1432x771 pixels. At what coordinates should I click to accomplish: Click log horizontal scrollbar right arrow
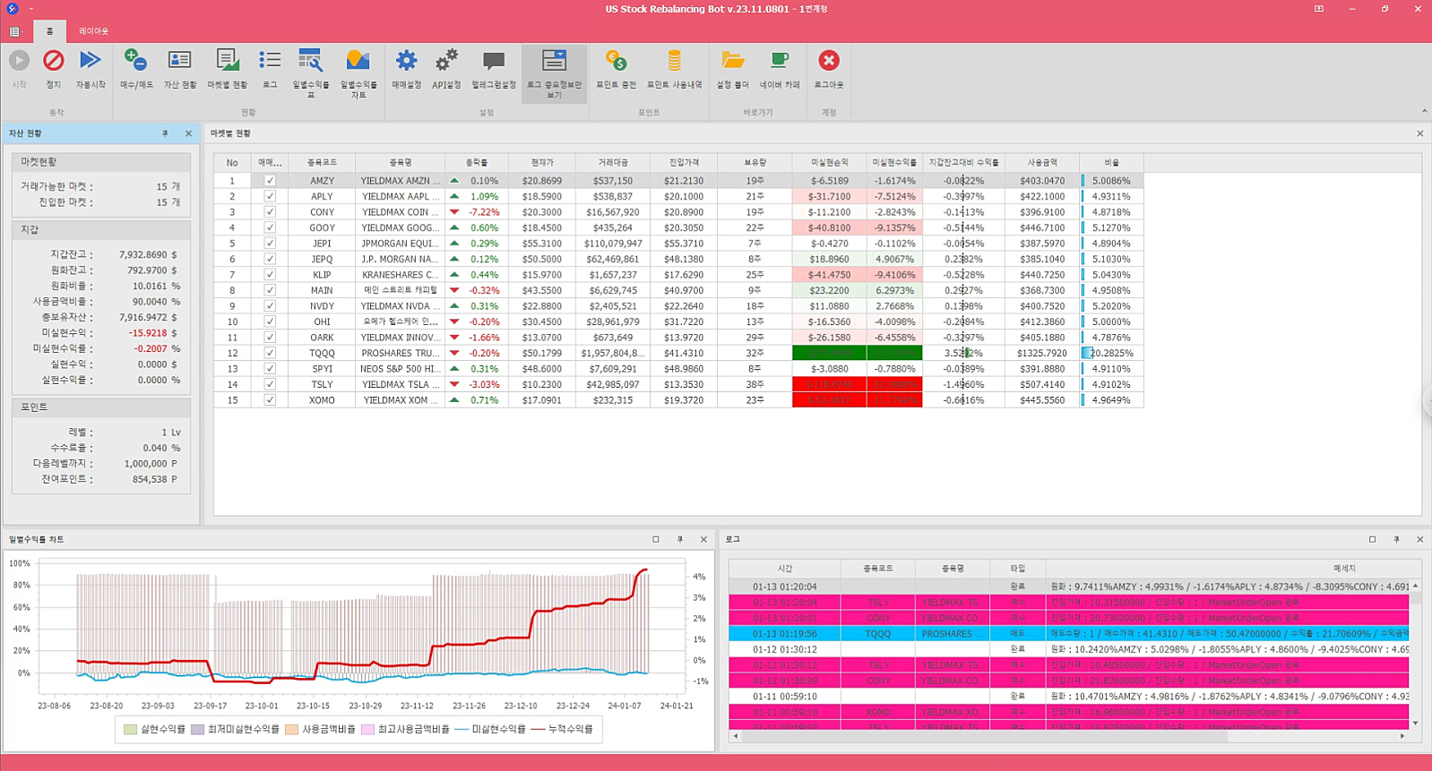1402,736
